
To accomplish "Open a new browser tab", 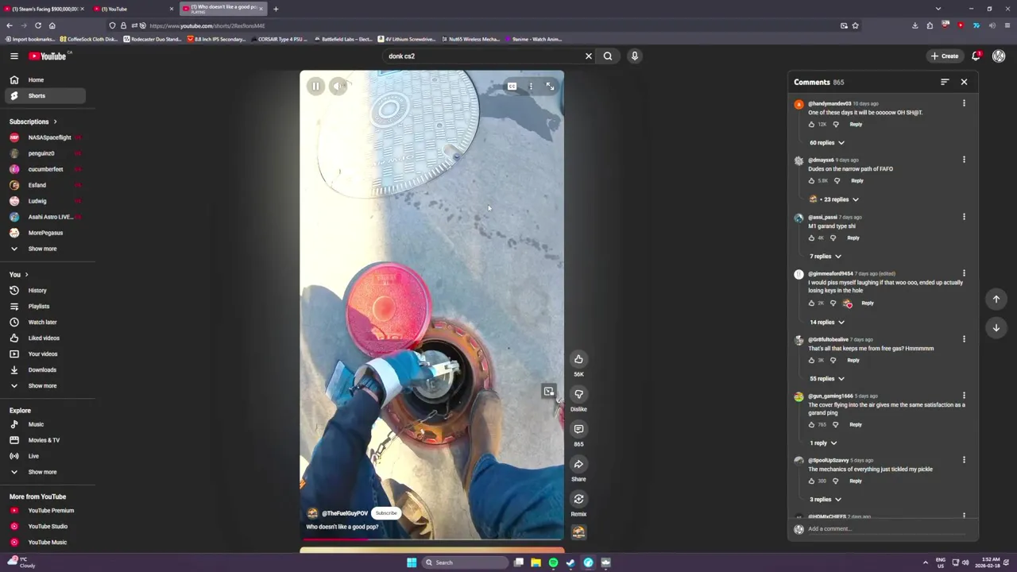I will (x=276, y=9).
